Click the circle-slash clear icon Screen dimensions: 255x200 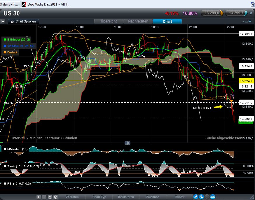point(56,197)
